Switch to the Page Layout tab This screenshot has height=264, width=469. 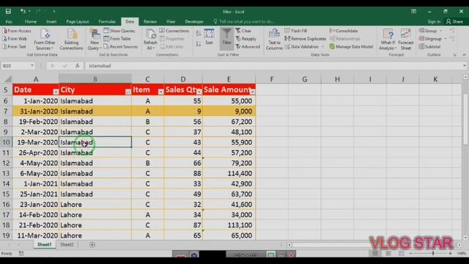click(x=78, y=21)
